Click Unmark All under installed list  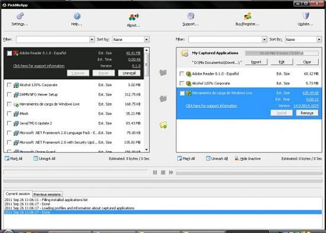(44, 158)
